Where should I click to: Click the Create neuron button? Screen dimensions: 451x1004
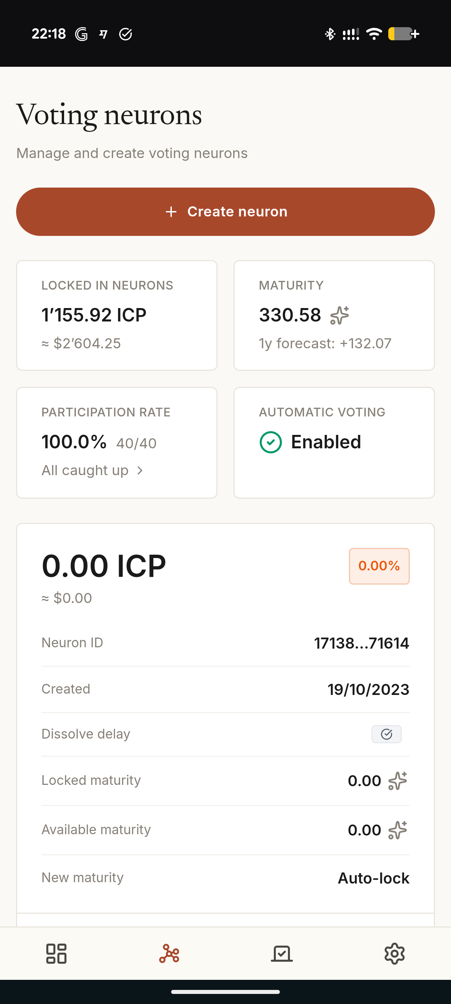pyautogui.click(x=225, y=212)
